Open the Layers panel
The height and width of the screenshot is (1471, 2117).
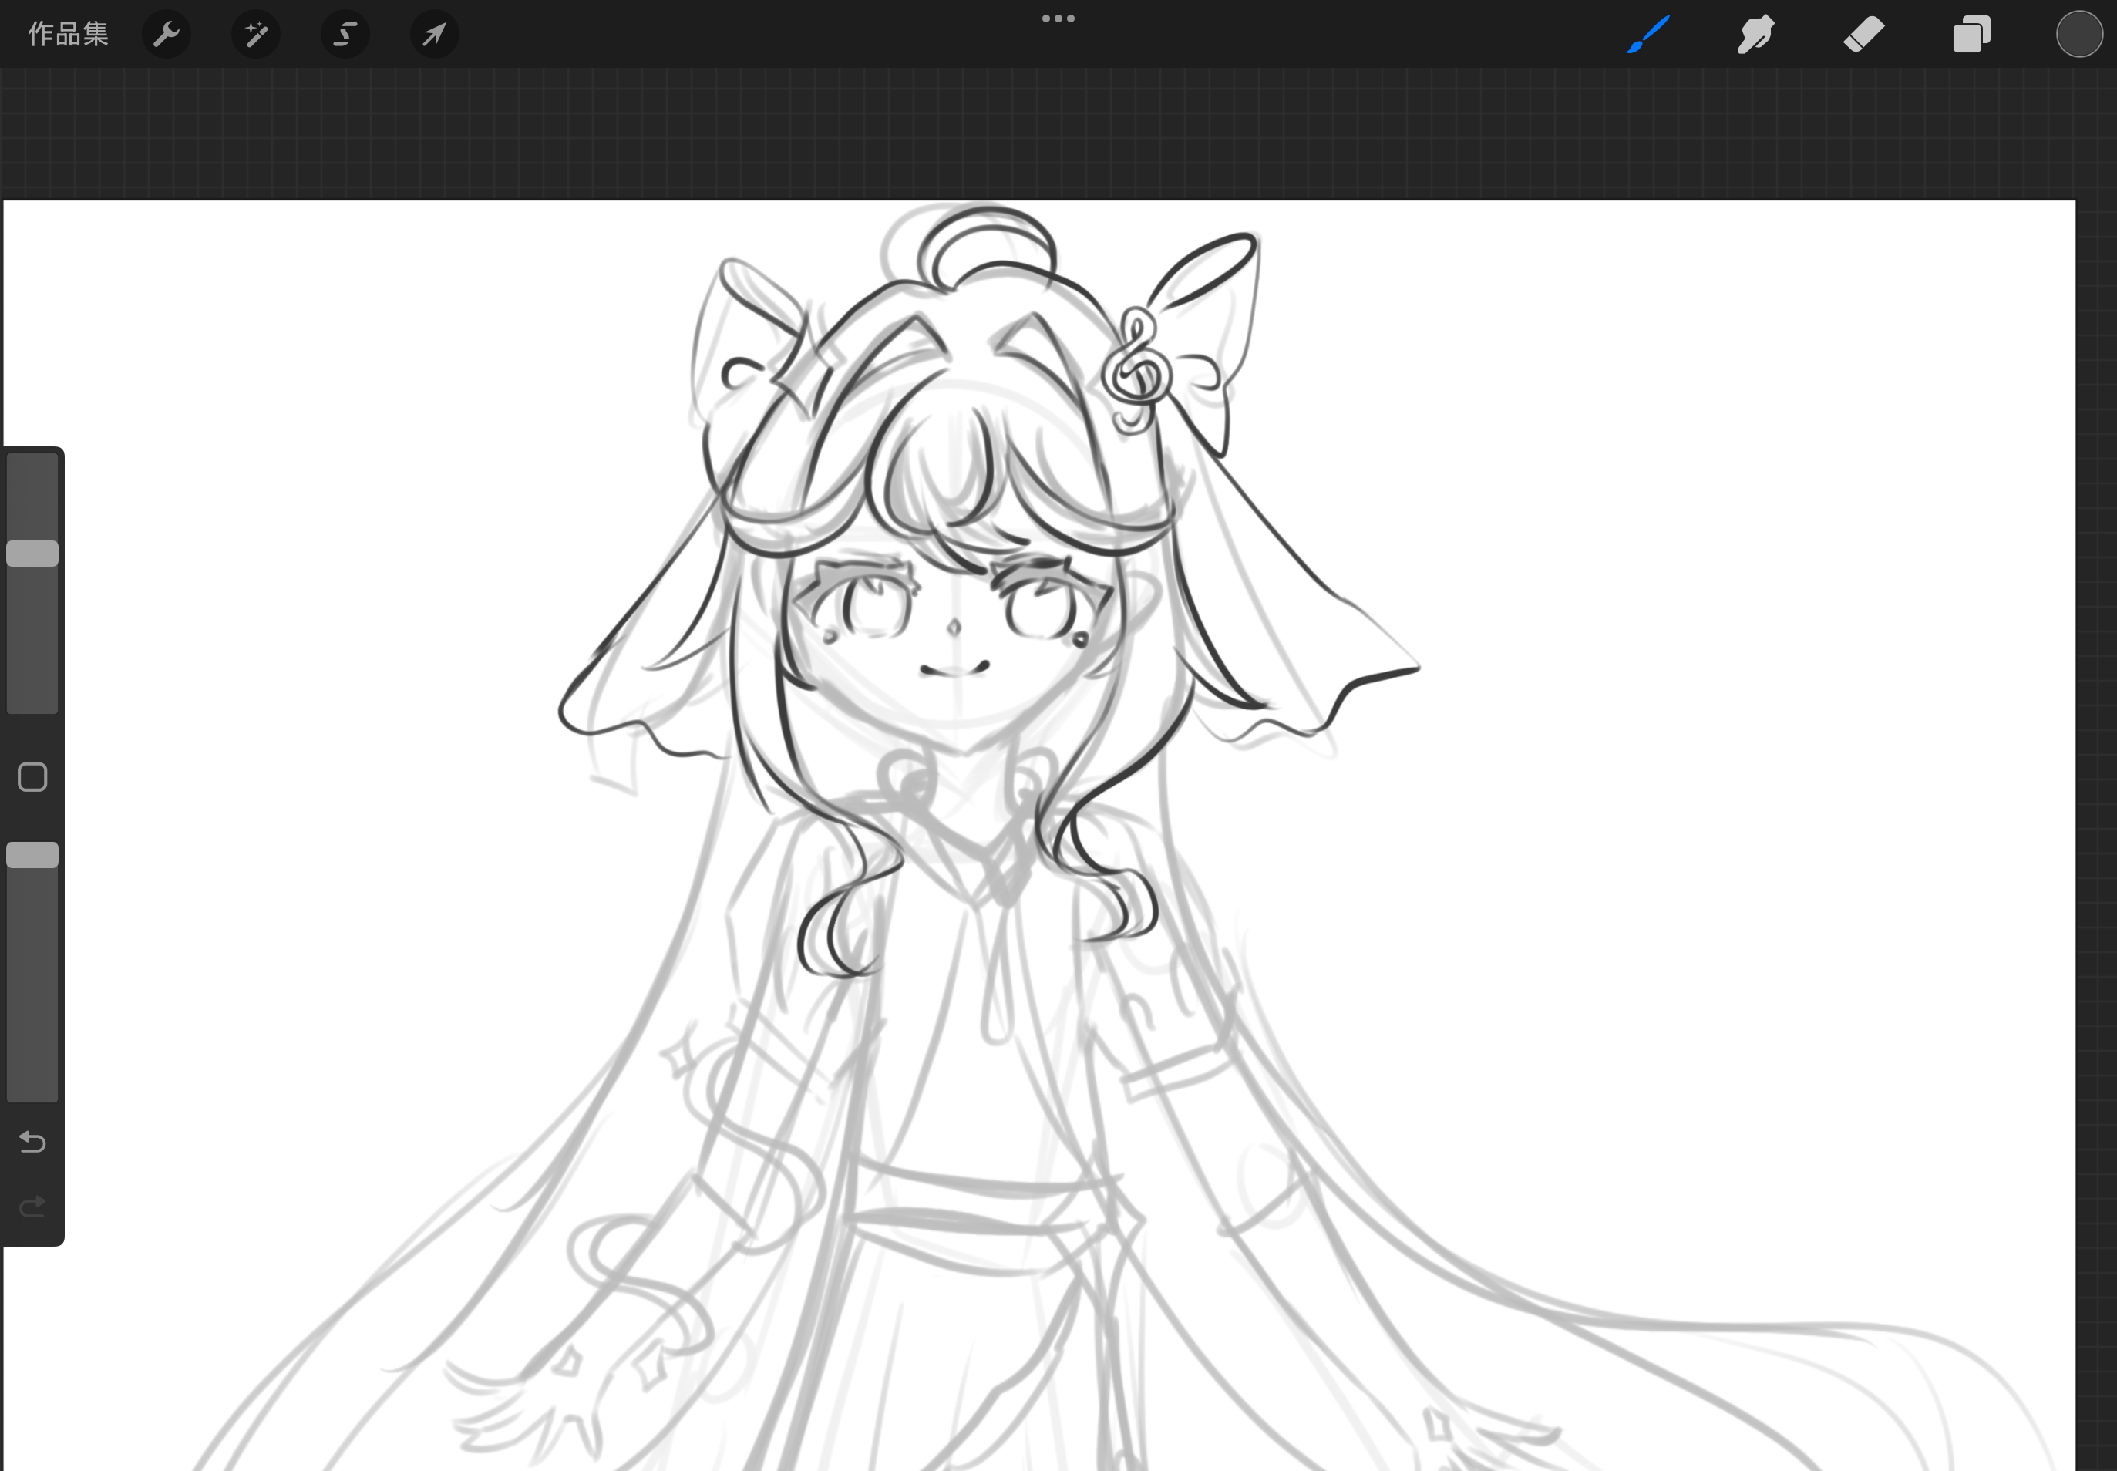(1971, 34)
